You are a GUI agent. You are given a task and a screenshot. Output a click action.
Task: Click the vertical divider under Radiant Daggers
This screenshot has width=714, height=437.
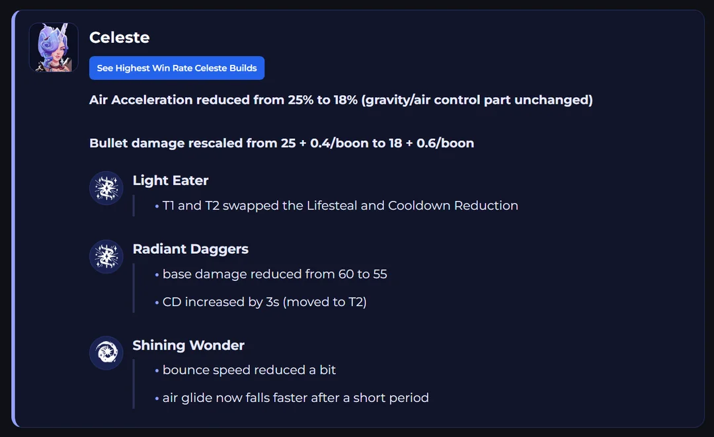tap(134, 288)
